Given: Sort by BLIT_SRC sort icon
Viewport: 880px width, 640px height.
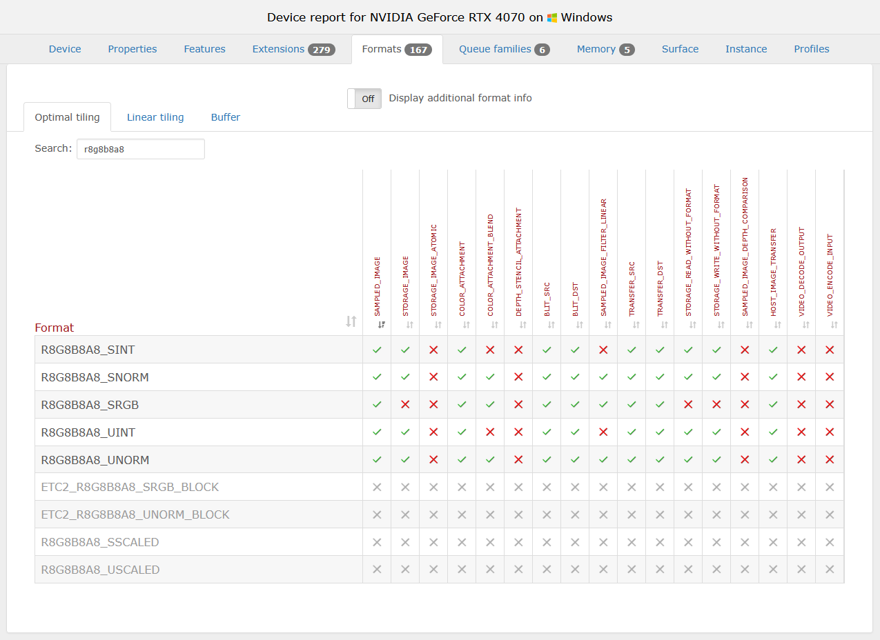Looking at the screenshot, I should point(551,325).
